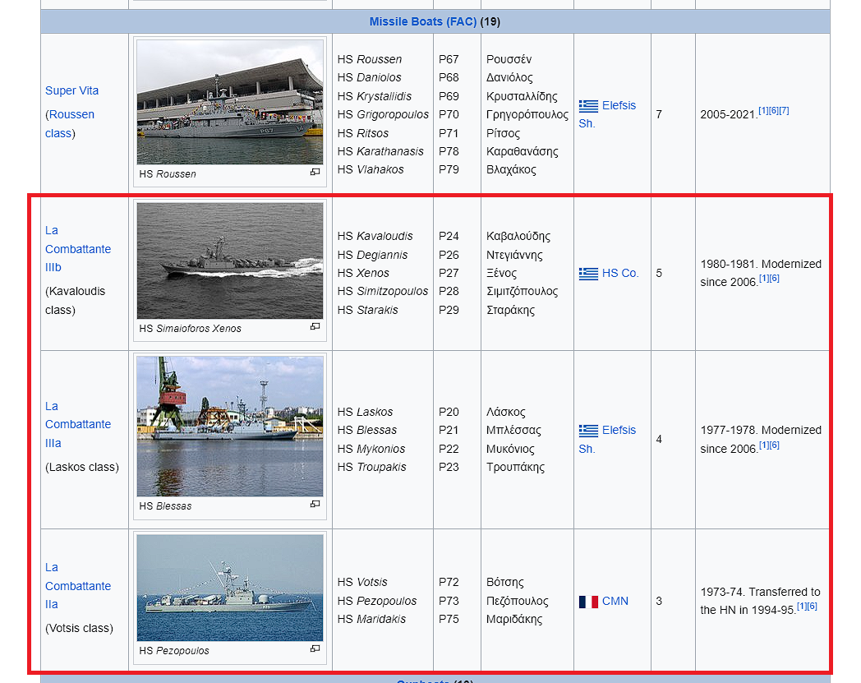Click the enlarge icon under HS Blessas

[x=315, y=504]
